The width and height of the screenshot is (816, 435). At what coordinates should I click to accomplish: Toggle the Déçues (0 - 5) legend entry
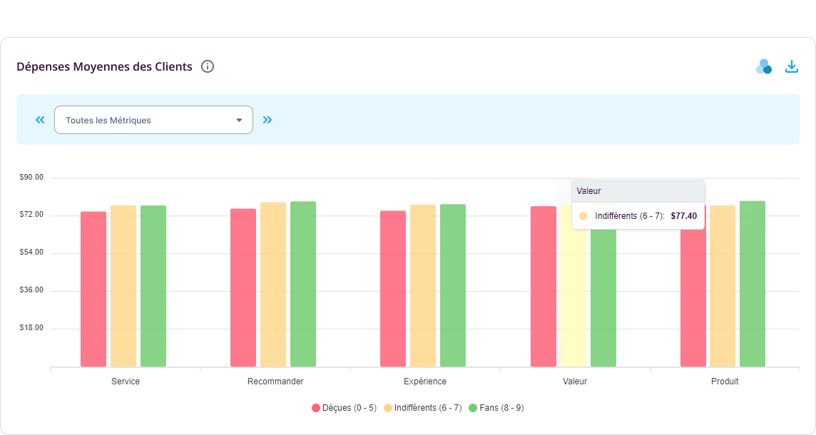coord(344,408)
